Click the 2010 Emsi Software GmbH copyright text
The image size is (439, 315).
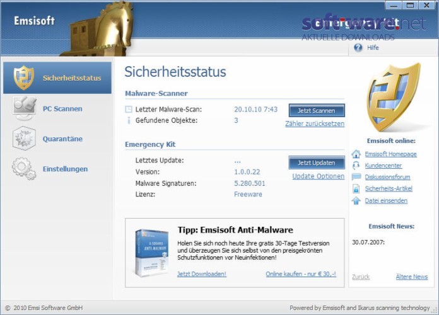(44, 307)
